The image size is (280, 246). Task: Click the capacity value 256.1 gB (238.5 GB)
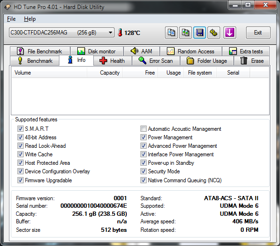click(99, 213)
